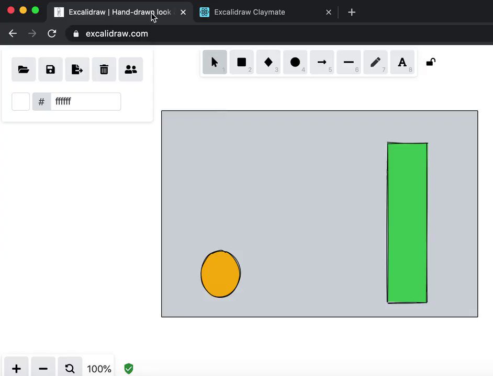493x376 pixels.
Task: Select the Selection tool
Action: pos(215,62)
